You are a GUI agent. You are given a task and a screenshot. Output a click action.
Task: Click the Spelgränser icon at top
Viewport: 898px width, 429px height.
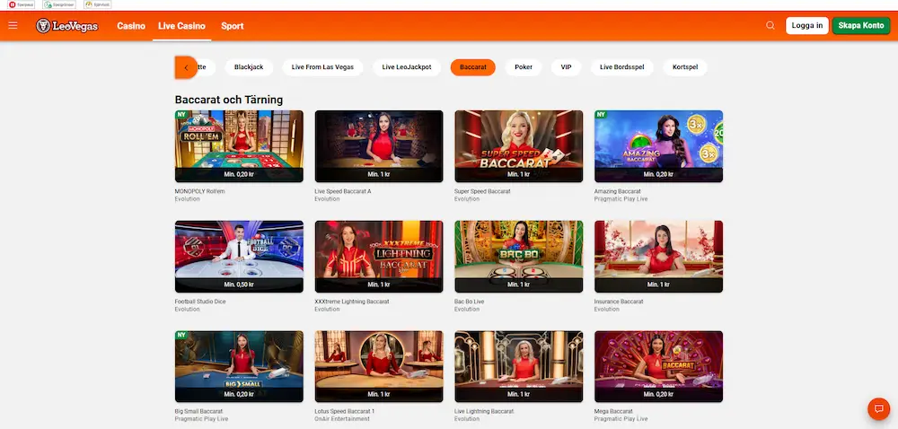[x=59, y=4]
